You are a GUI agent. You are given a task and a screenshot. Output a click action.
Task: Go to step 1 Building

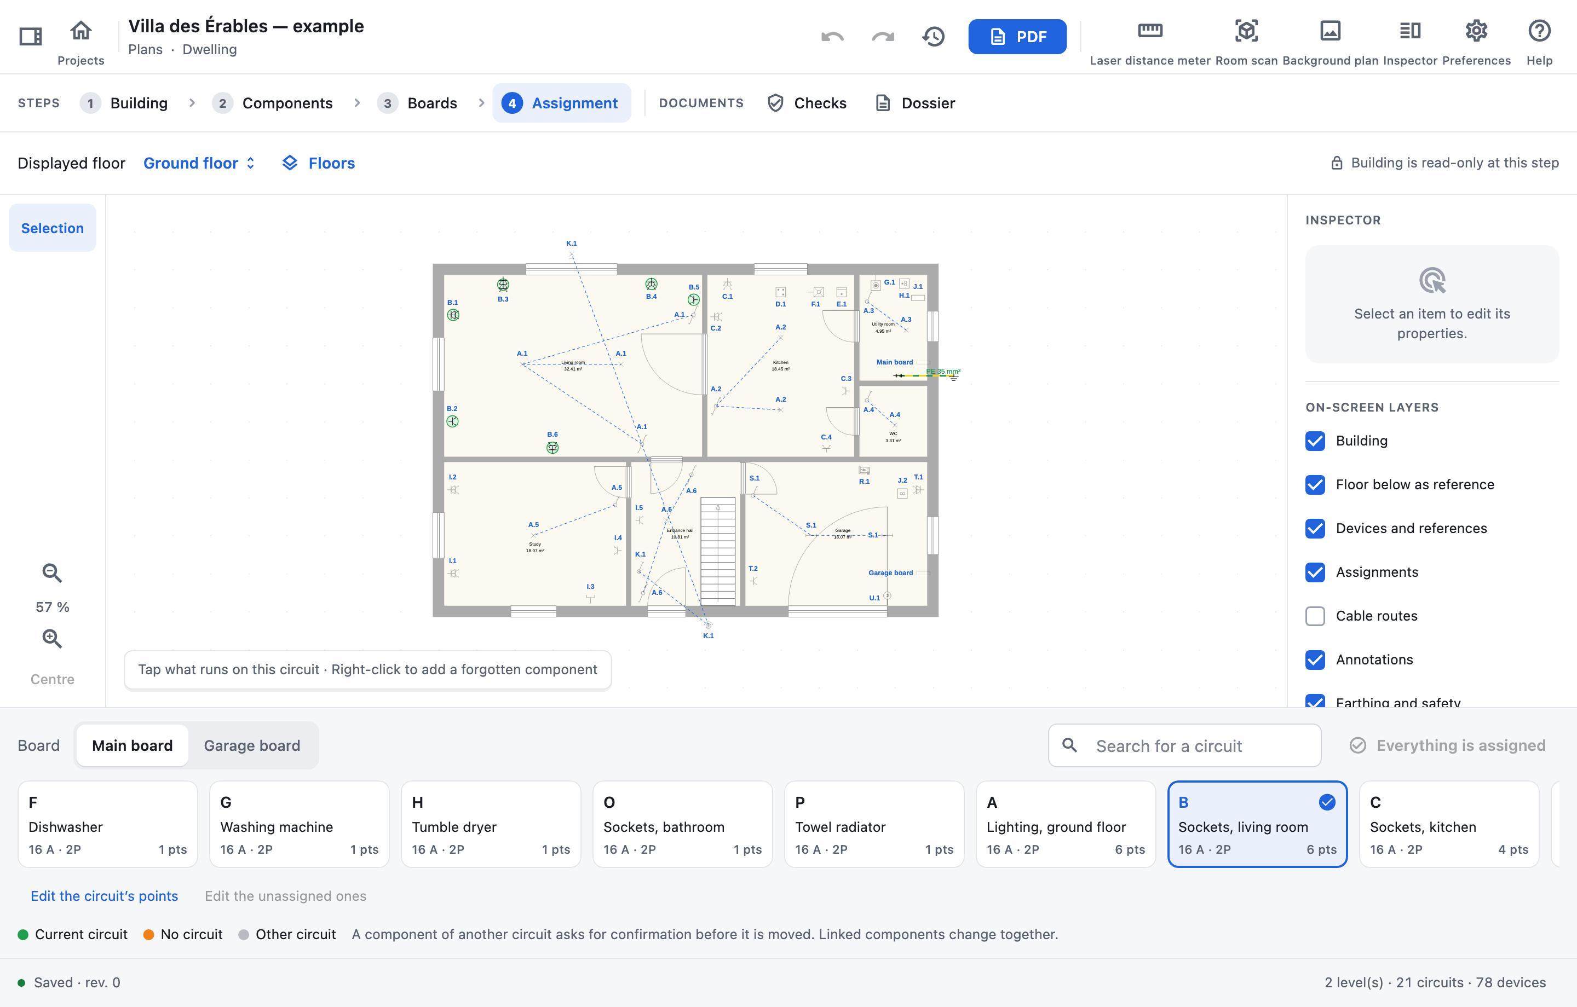[x=124, y=103]
